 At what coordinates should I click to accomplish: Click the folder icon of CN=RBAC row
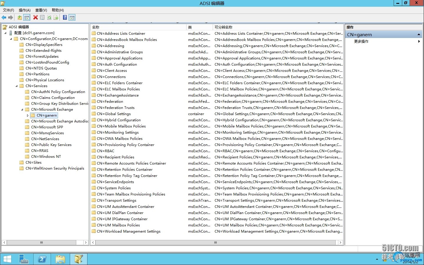coord(94,151)
